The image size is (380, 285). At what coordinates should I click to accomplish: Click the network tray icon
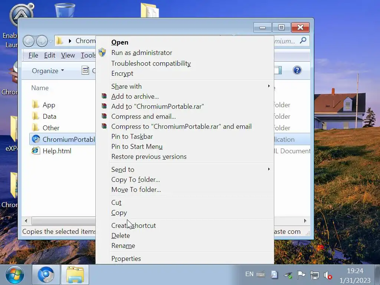click(314, 275)
